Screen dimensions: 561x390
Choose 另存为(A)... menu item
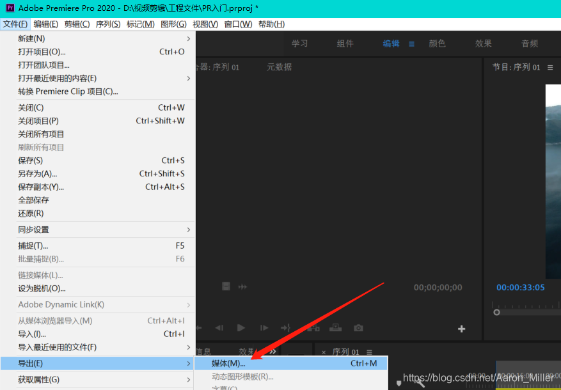click(x=98, y=174)
